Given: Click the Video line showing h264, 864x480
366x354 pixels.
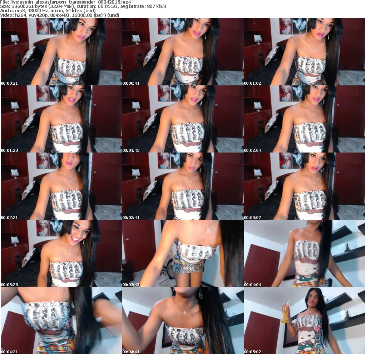Looking at the screenshot, I should pos(60,15).
